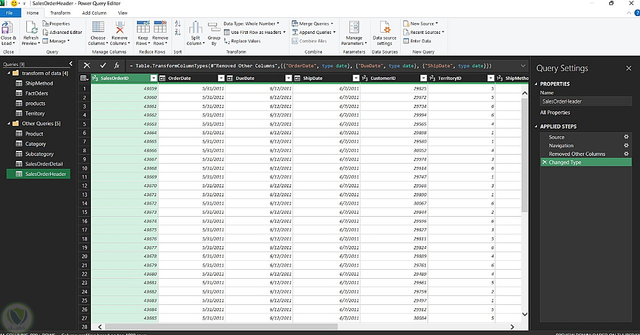
Task: Open Navigation step settings gear
Action: pos(626,146)
